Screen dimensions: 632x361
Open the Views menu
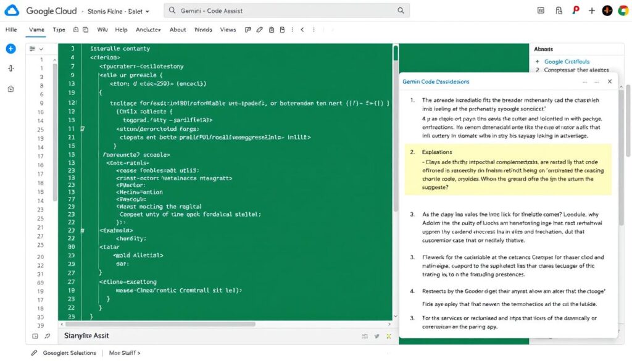(228, 30)
